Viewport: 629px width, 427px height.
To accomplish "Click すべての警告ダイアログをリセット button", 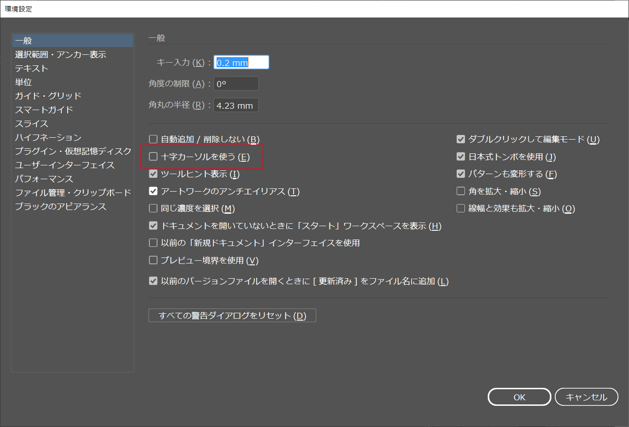I will (x=232, y=316).
